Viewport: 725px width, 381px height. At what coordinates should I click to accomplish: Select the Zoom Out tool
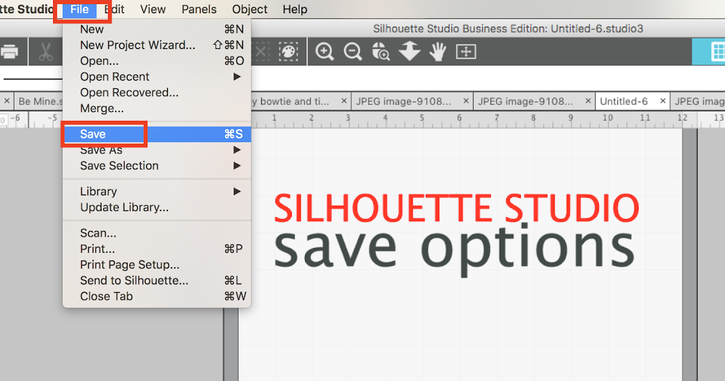[352, 51]
